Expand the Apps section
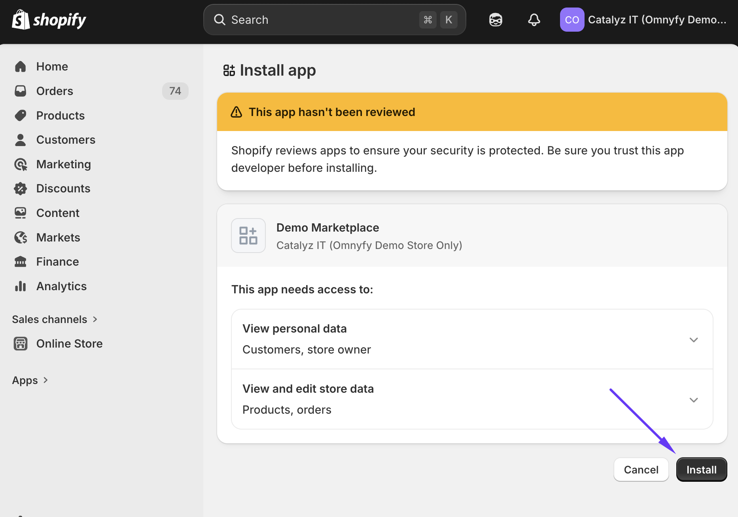Screen dimensions: 738x517 point(30,380)
